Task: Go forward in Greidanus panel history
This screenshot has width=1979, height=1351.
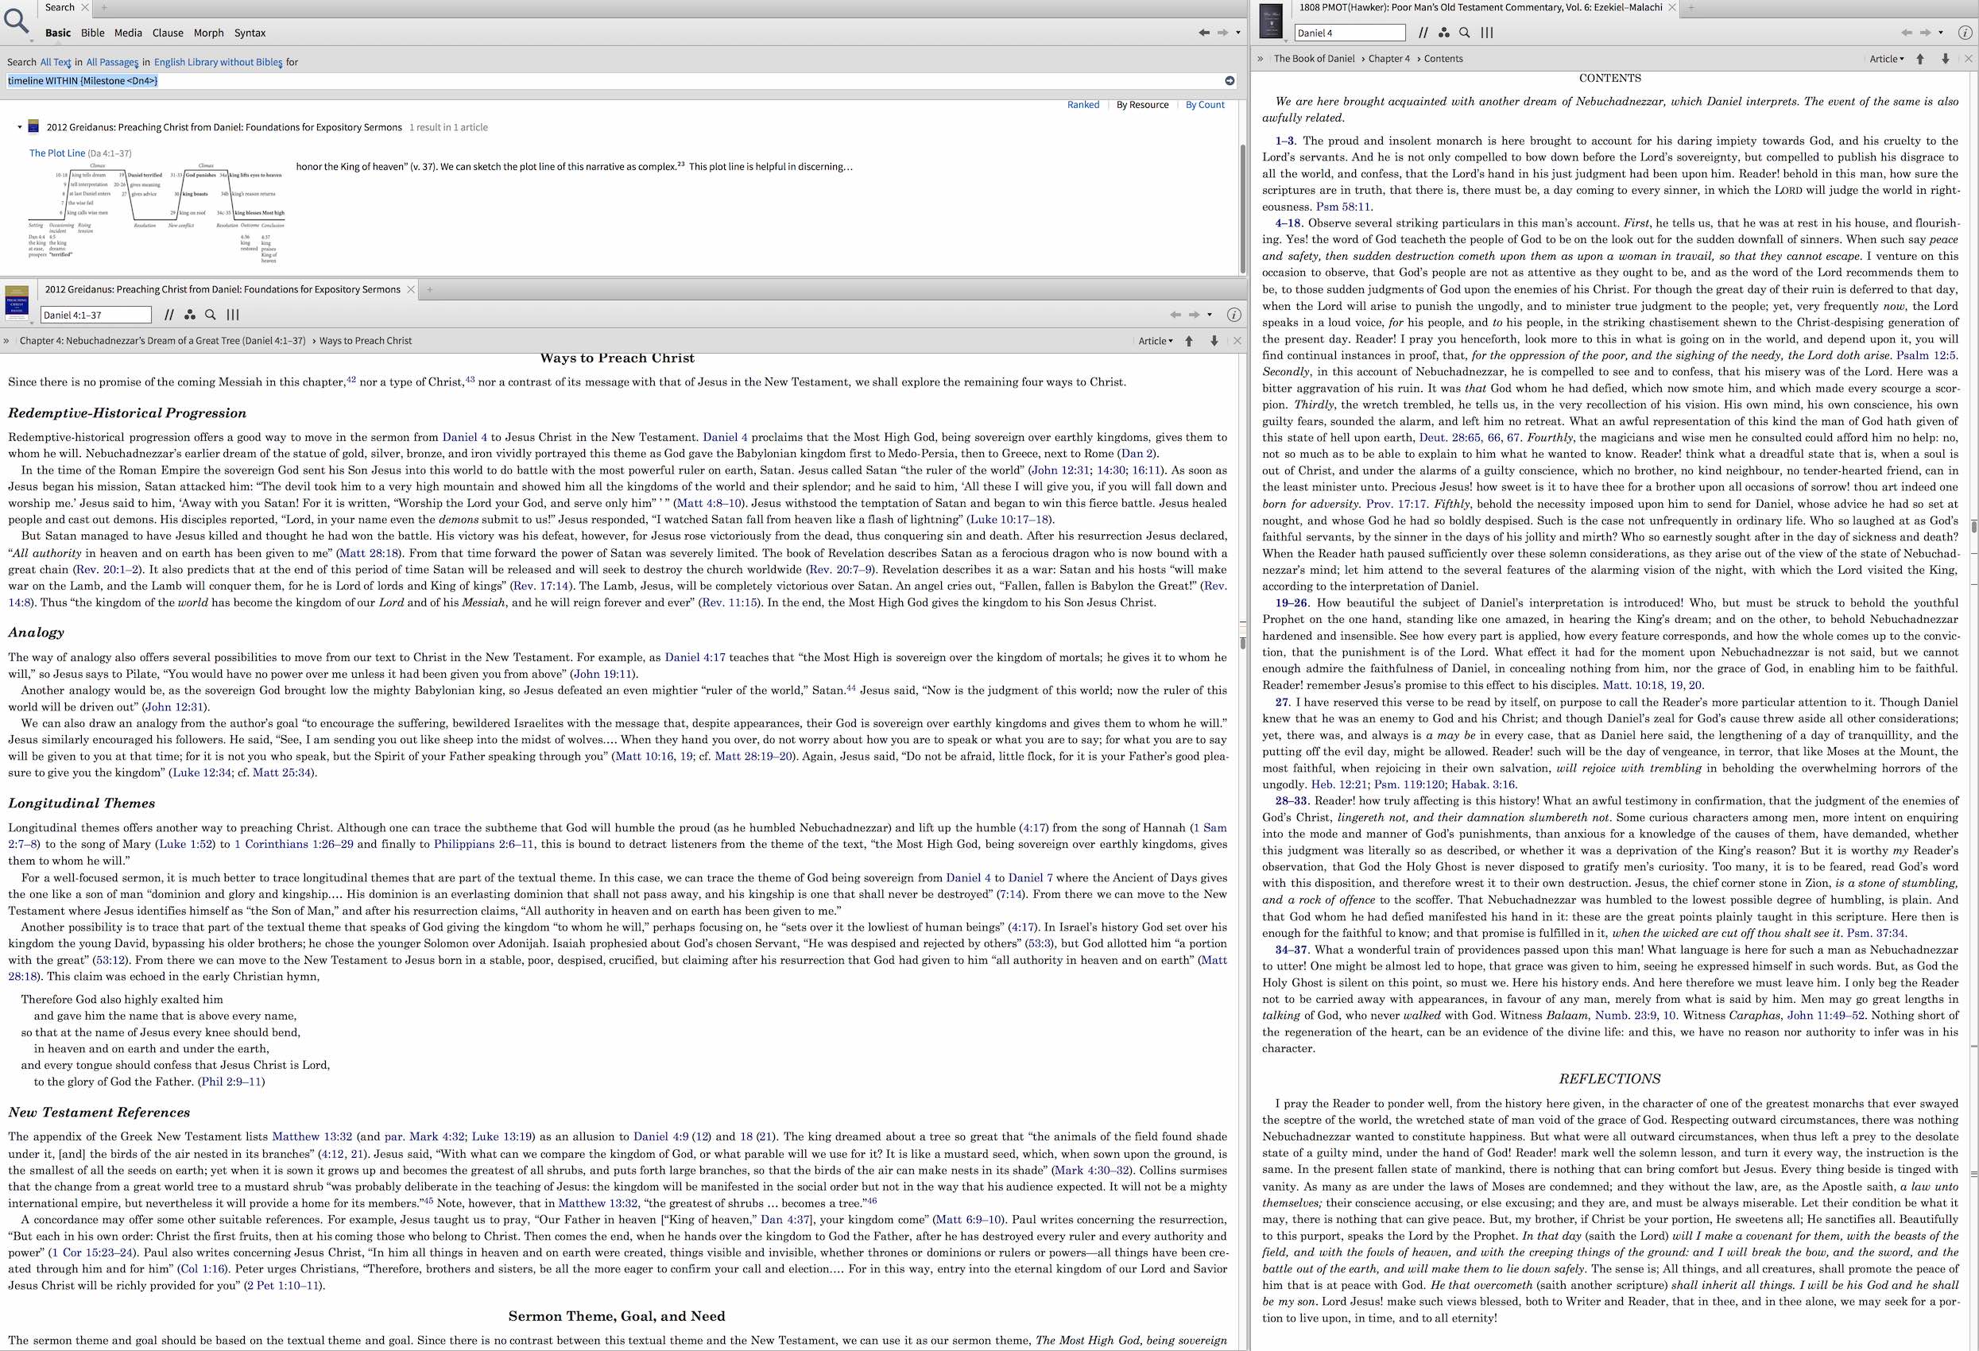Action: click(1194, 315)
